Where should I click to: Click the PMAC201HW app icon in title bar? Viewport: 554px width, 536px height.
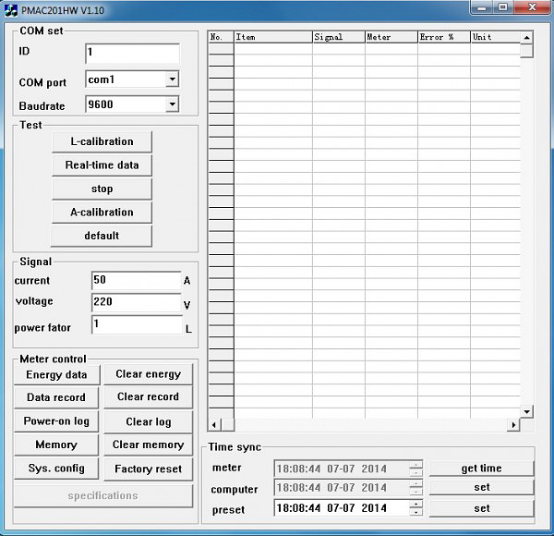coord(10,10)
